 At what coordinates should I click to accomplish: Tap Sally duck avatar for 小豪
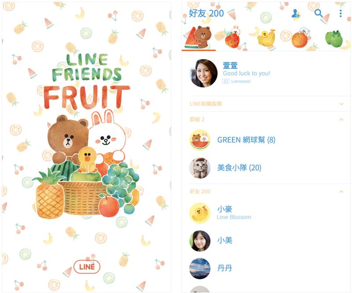(200, 213)
